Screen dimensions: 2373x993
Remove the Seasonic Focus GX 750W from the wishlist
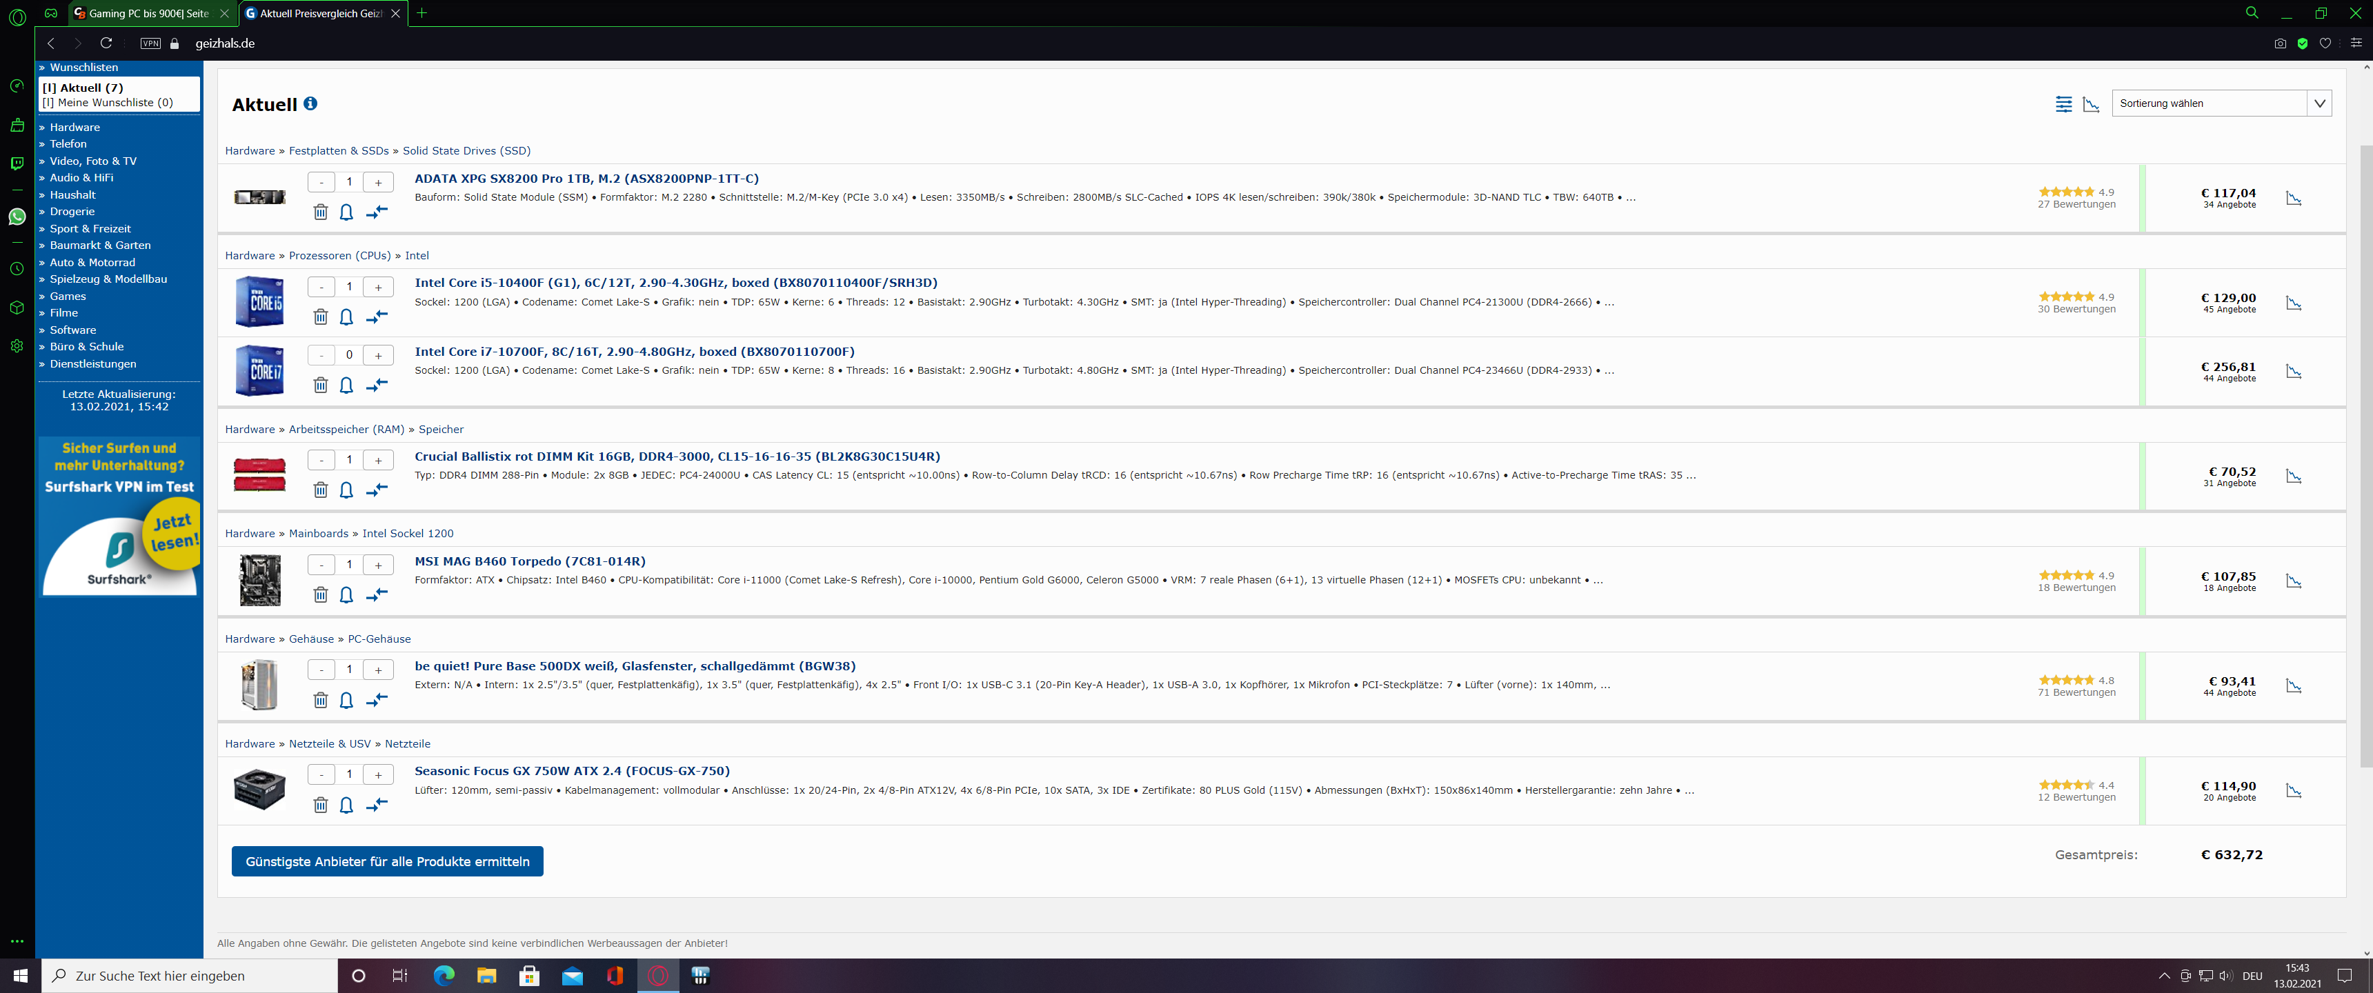click(x=321, y=805)
